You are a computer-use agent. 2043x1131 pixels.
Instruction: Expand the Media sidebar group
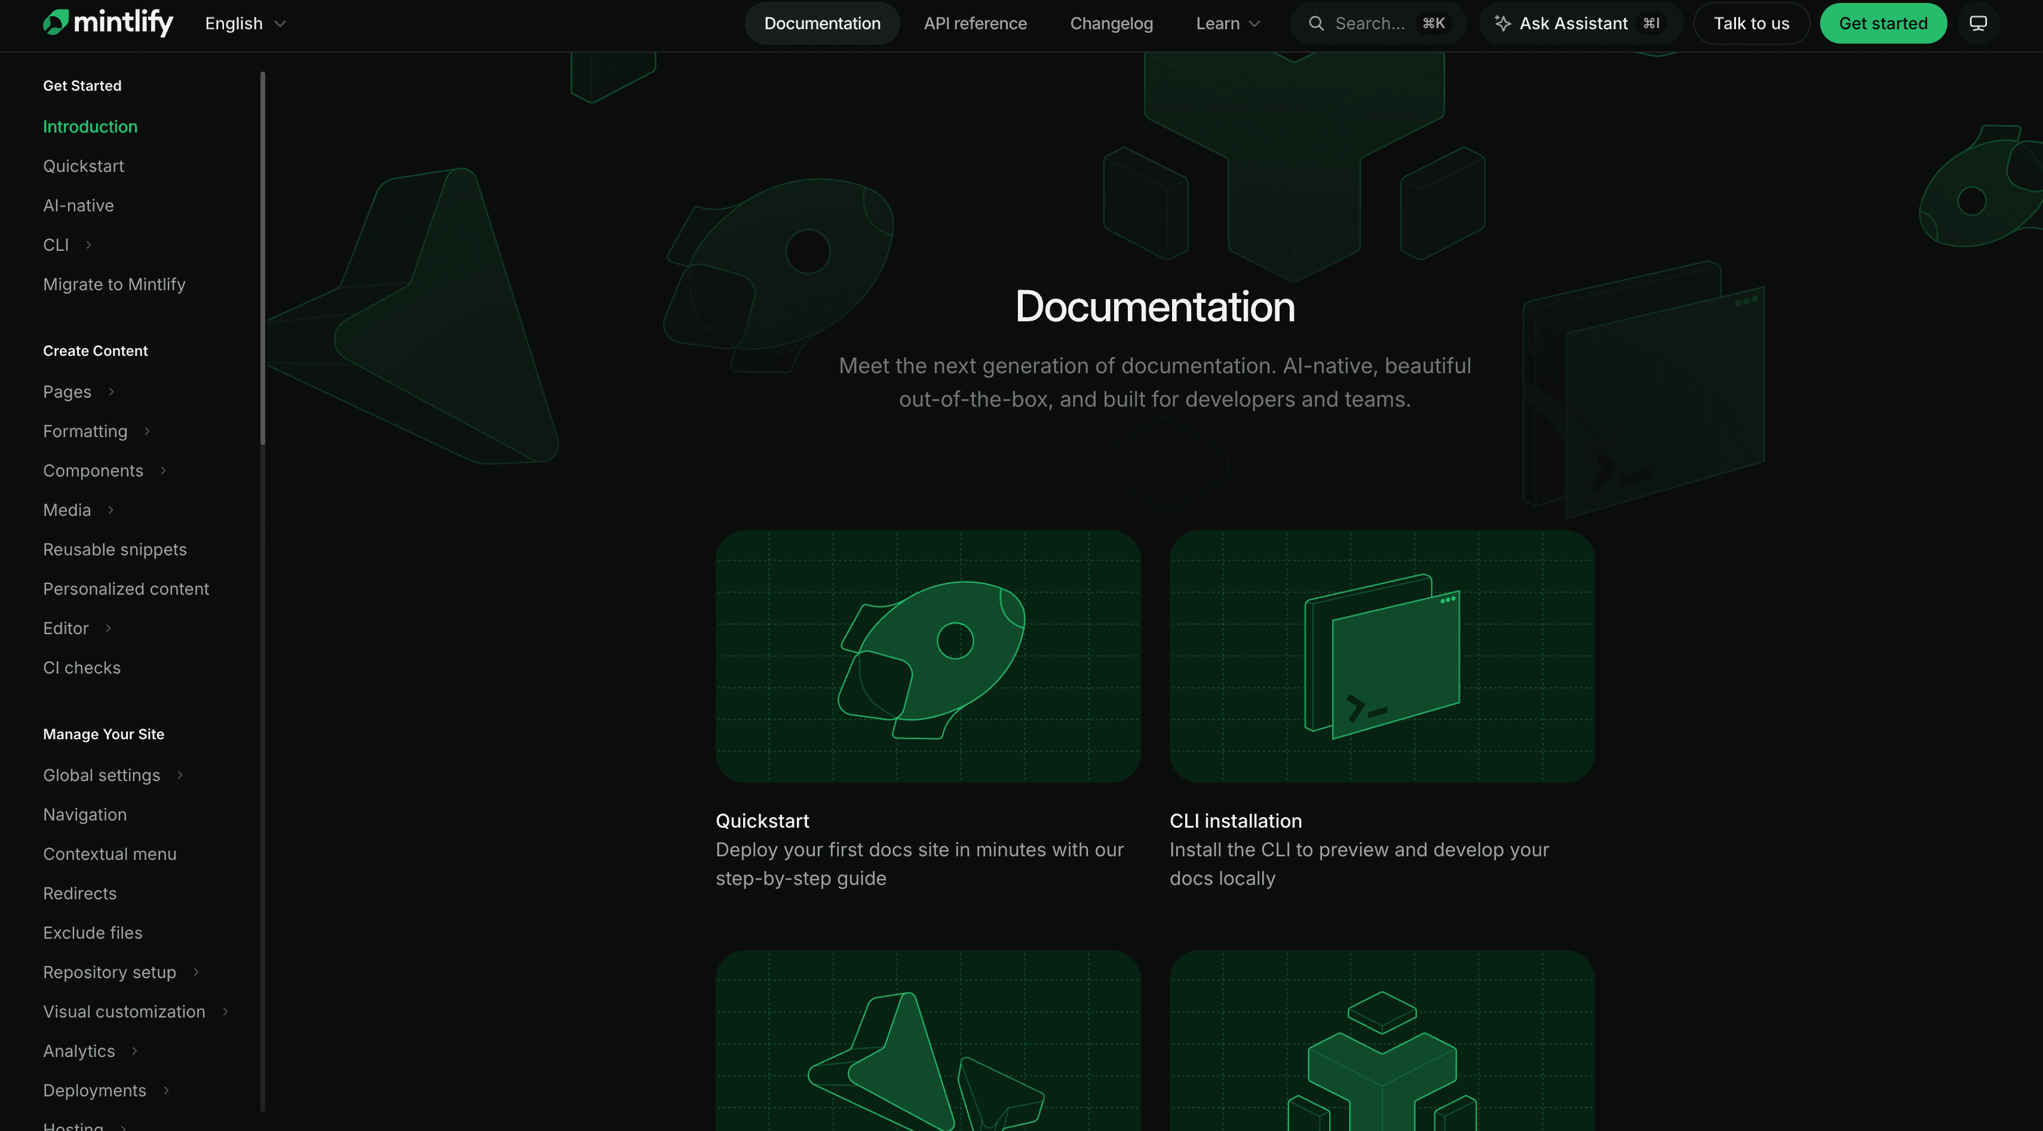(x=78, y=511)
